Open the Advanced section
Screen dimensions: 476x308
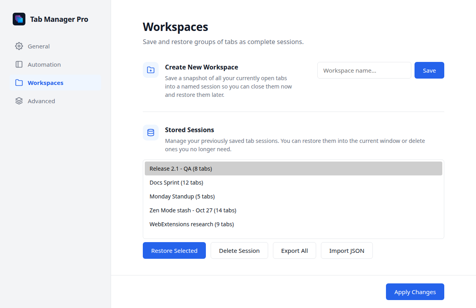tap(56, 101)
